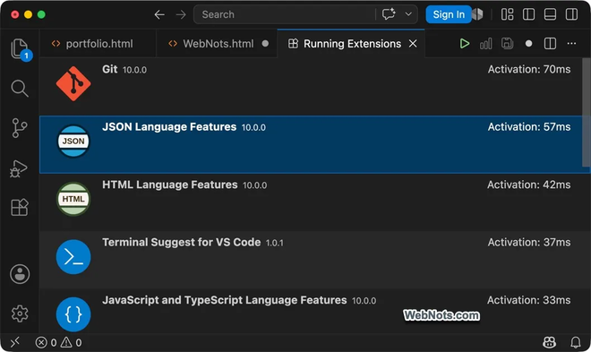591x352 pixels.
Task: Click the Sign In button
Action: coord(449,14)
